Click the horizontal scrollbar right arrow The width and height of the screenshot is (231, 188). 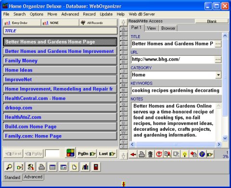218,144
